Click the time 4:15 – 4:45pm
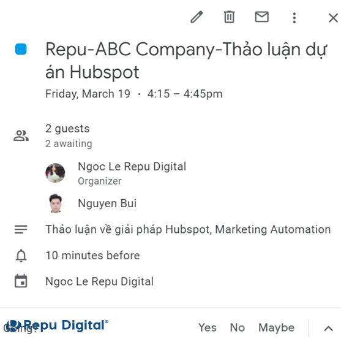Image resolution: width=341 pixels, height=339 pixels. [x=185, y=94]
